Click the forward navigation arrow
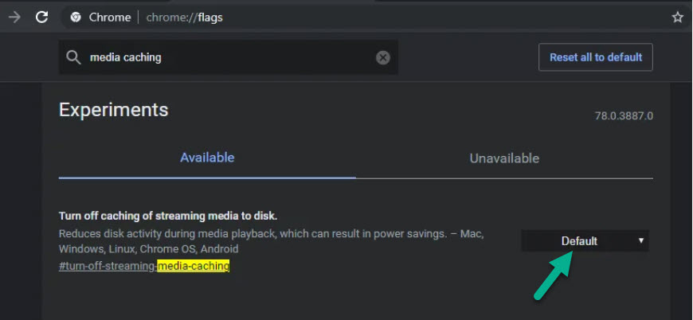 click(14, 17)
